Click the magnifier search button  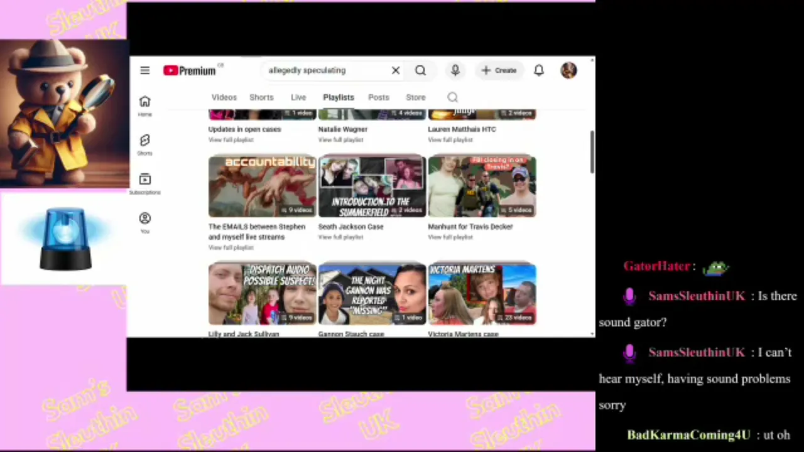420,70
